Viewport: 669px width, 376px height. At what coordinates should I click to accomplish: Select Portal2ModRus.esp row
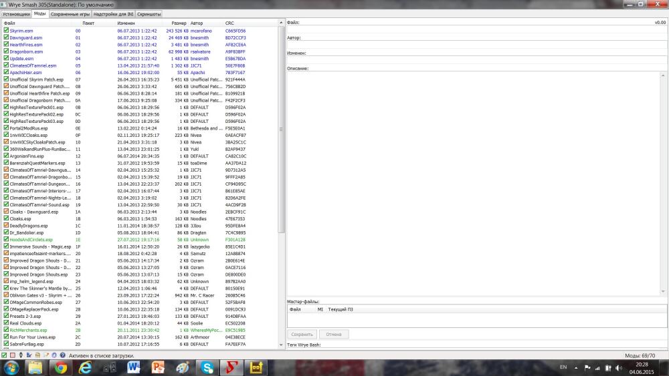(x=140, y=128)
